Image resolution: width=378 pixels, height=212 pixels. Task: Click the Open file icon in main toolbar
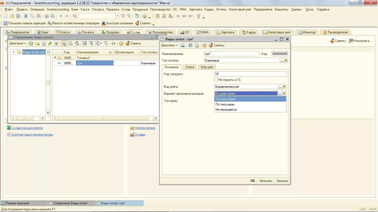click(12, 16)
